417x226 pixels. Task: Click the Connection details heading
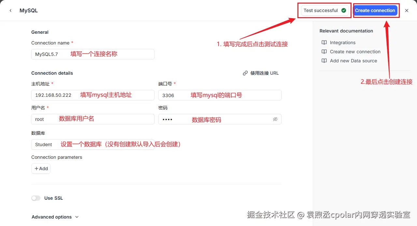52,73
